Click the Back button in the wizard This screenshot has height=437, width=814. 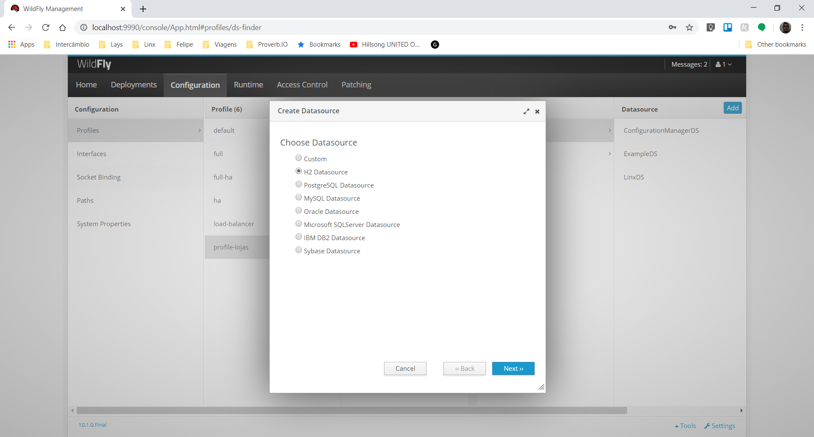pos(465,369)
